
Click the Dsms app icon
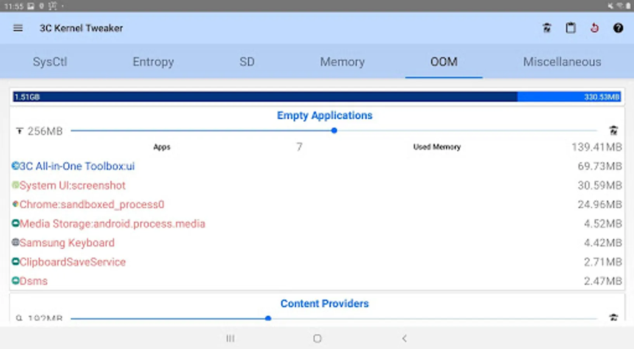tap(15, 281)
